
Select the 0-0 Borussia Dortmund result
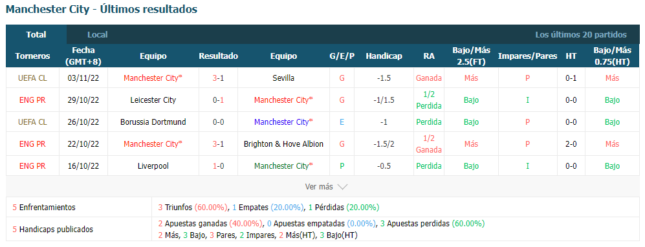coord(219,122)
